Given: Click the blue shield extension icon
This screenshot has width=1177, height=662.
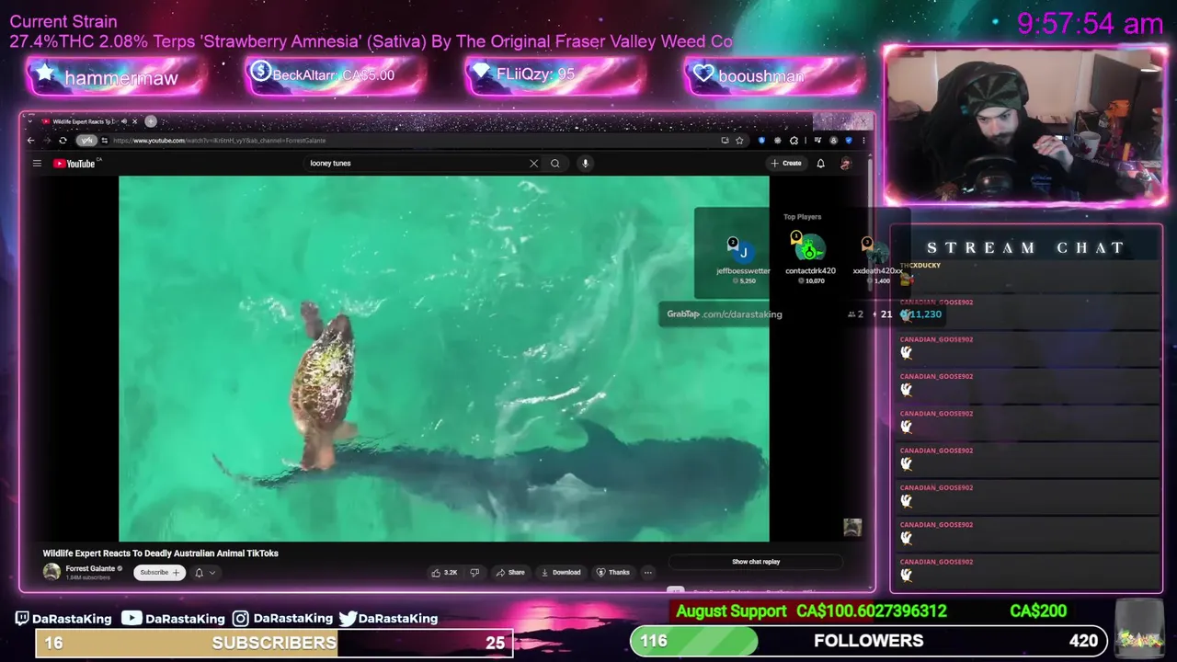Looking at the screenshot, I should click(761, 141).
